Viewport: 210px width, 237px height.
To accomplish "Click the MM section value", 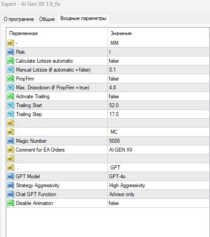I will 115,43.
